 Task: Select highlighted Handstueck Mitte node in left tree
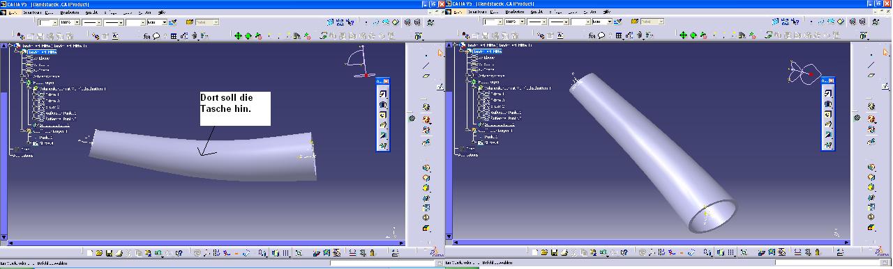tap(42, 51)
